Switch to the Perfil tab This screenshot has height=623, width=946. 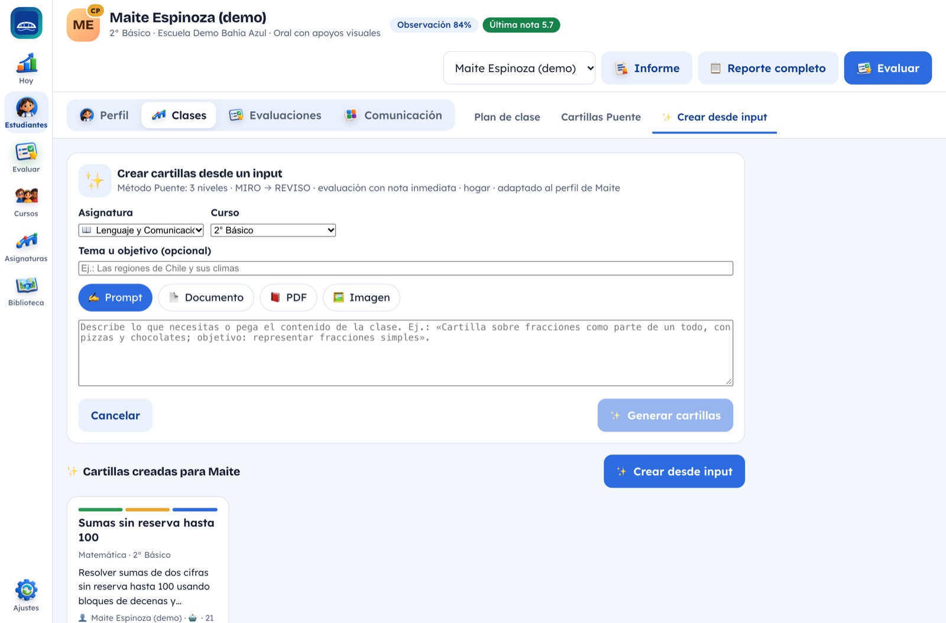pos(104,115)
